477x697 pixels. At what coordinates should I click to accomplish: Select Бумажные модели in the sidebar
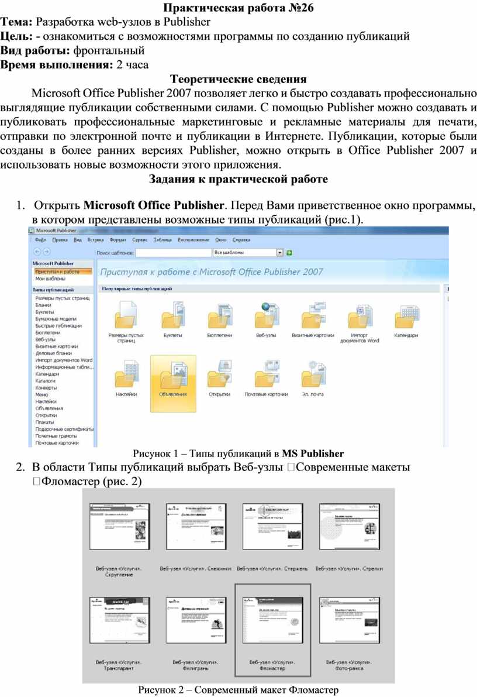pos(56,319)
